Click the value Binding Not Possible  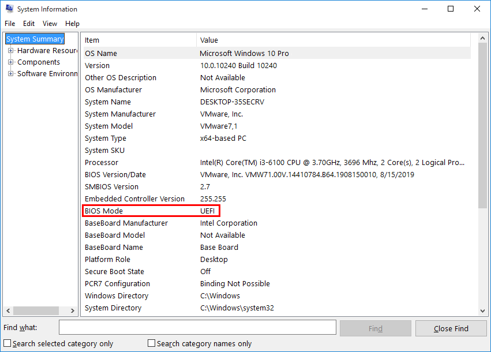pyautogui.click(x=235, y=284)
